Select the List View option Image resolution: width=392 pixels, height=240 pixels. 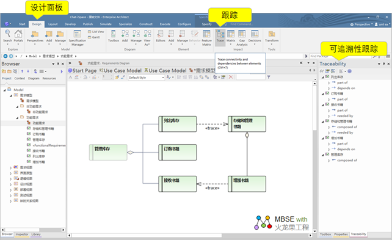coord(96,32)
